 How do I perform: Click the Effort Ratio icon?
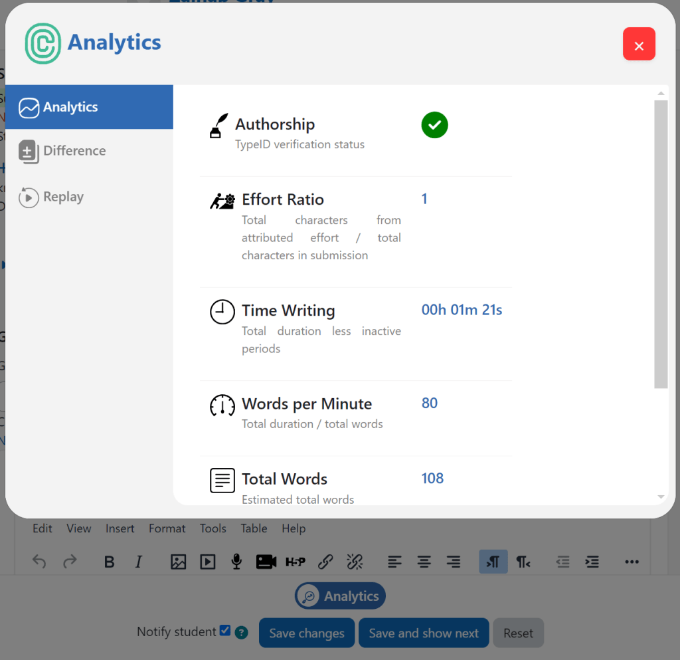222,201
